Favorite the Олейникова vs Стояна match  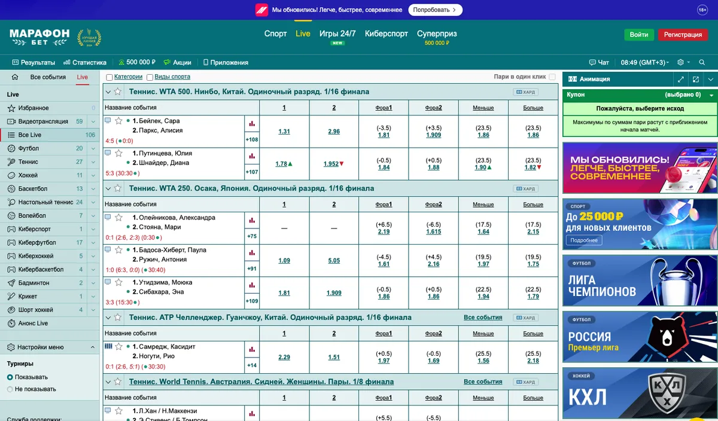pos(118,218)
